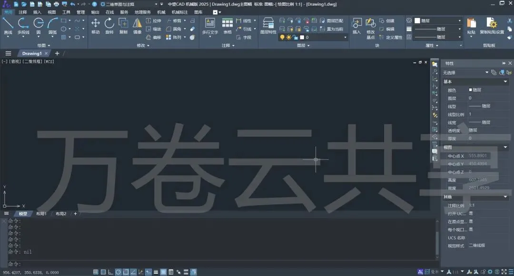Click the 修改基点 edit base point icon
514x276 pixels.
[370, 29]
